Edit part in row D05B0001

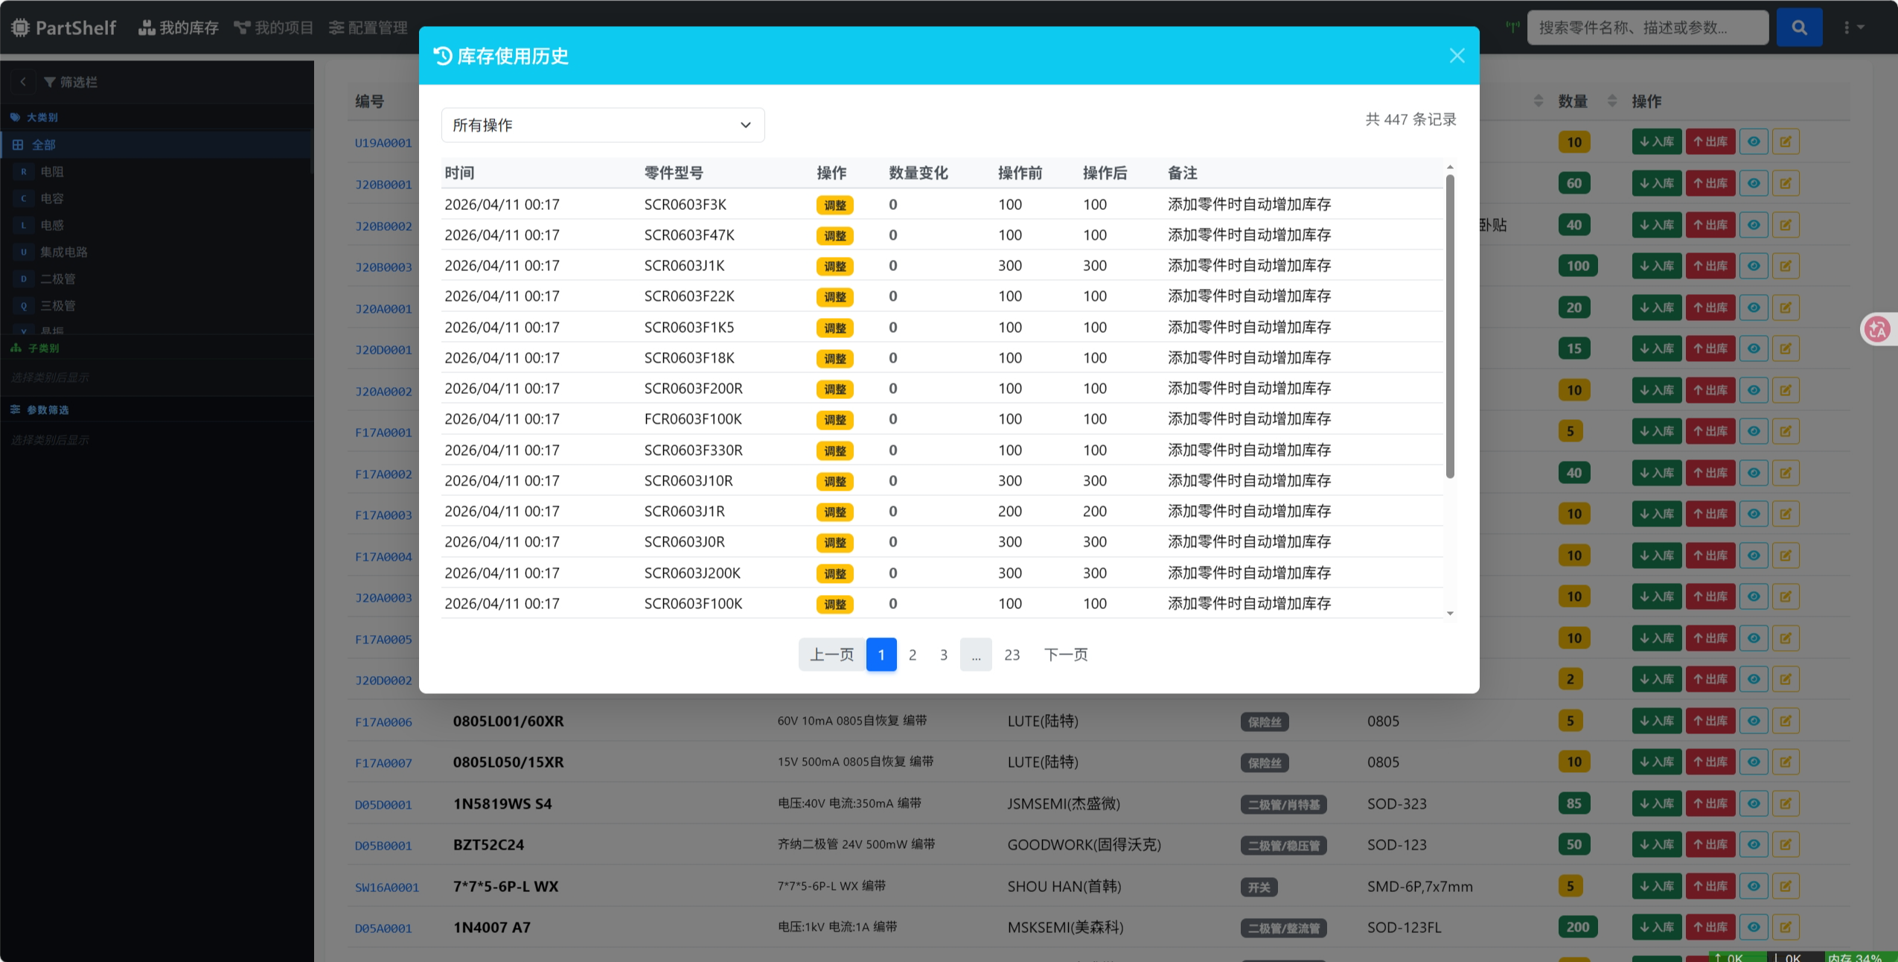1786,844
